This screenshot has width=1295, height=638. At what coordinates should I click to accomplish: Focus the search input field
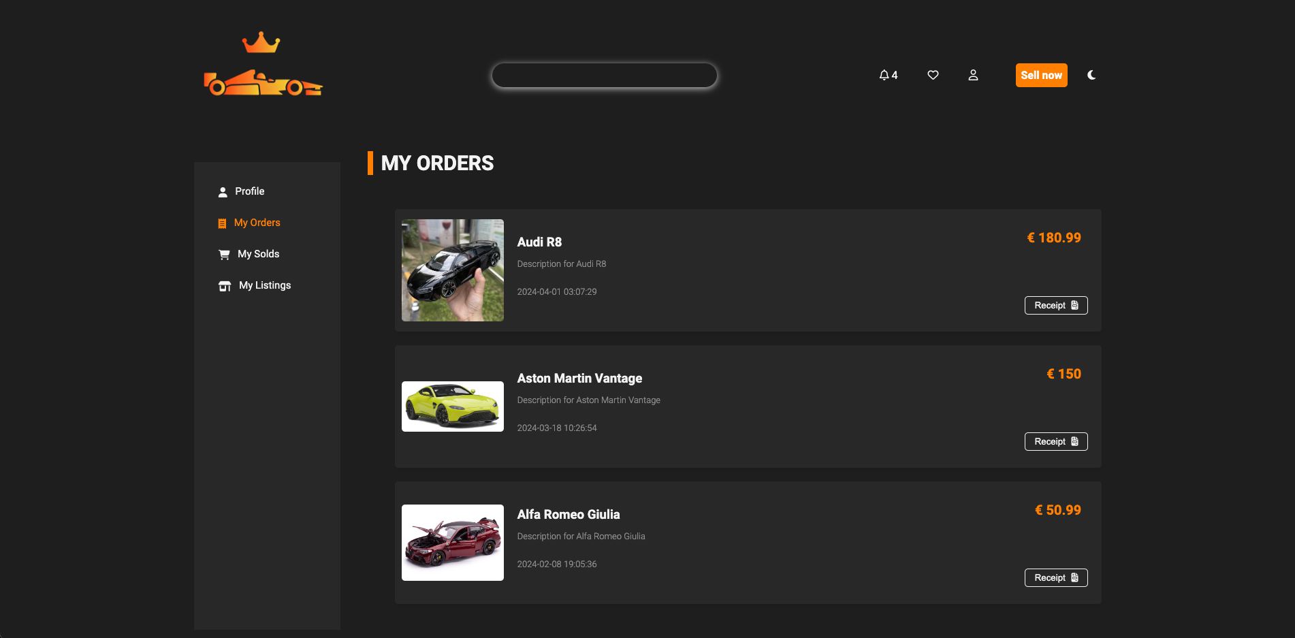[605, 75]
